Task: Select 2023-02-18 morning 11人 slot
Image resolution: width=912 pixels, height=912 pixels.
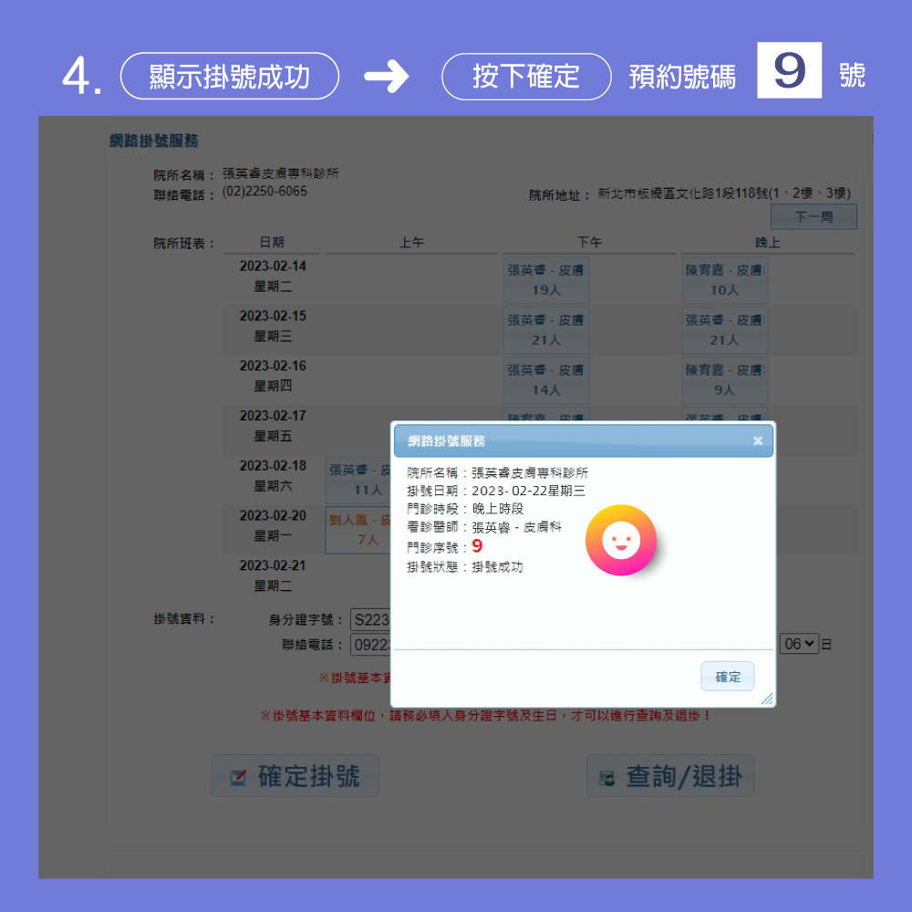Action: tap(358, 481)
